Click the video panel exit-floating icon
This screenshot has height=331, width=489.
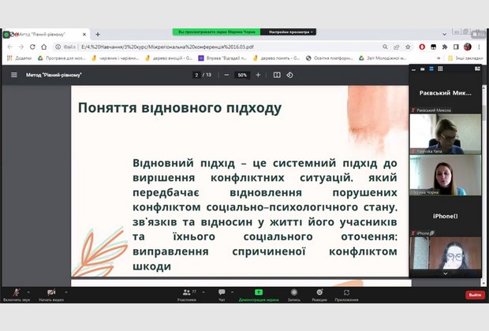tap(477, 69)
